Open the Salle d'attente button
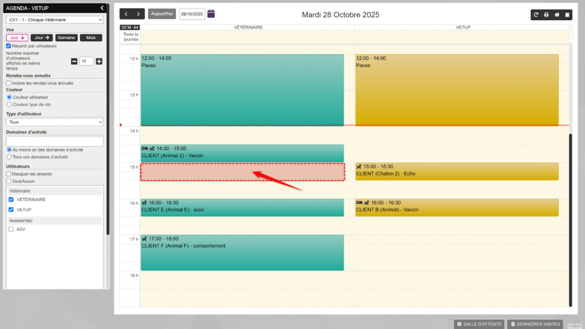This screenshot has width=585, height=329. (479, 324)
